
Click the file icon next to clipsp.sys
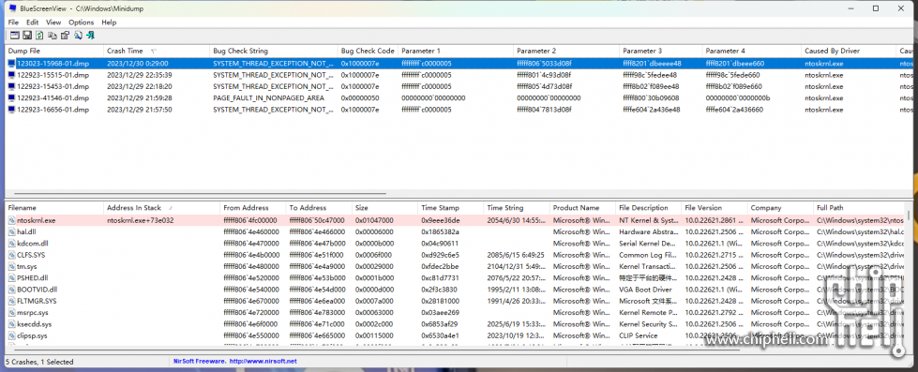tap(11, 335)
